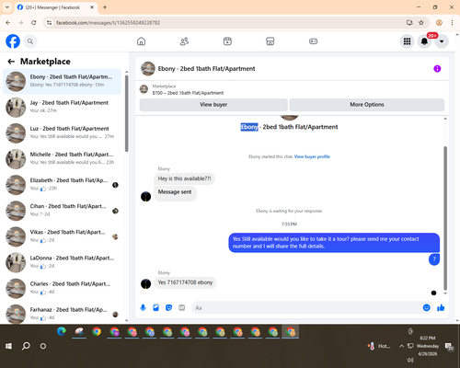This screenshot has height=368, width=460.
Task: Open the Chrome profile avatar
Action: (439, 23)
